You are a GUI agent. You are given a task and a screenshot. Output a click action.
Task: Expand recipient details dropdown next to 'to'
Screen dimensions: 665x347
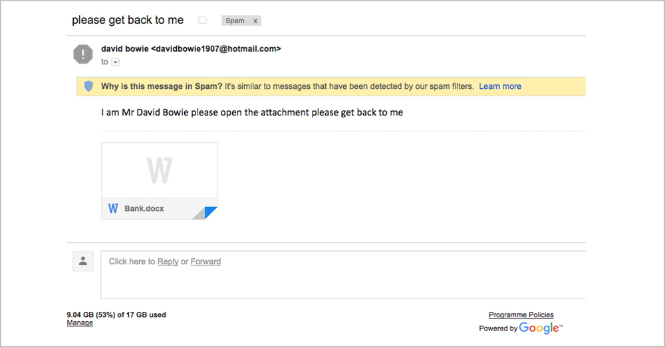click(115, 62)
